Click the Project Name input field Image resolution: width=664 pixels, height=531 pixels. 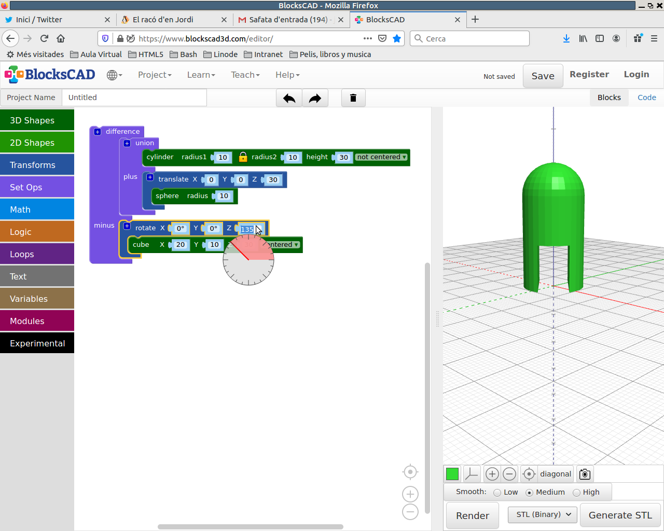[x=134, y=97]
